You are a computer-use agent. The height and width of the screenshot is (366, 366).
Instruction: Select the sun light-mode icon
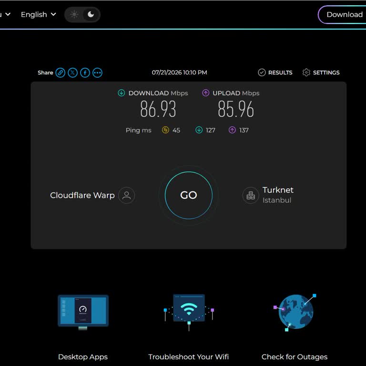74,14
